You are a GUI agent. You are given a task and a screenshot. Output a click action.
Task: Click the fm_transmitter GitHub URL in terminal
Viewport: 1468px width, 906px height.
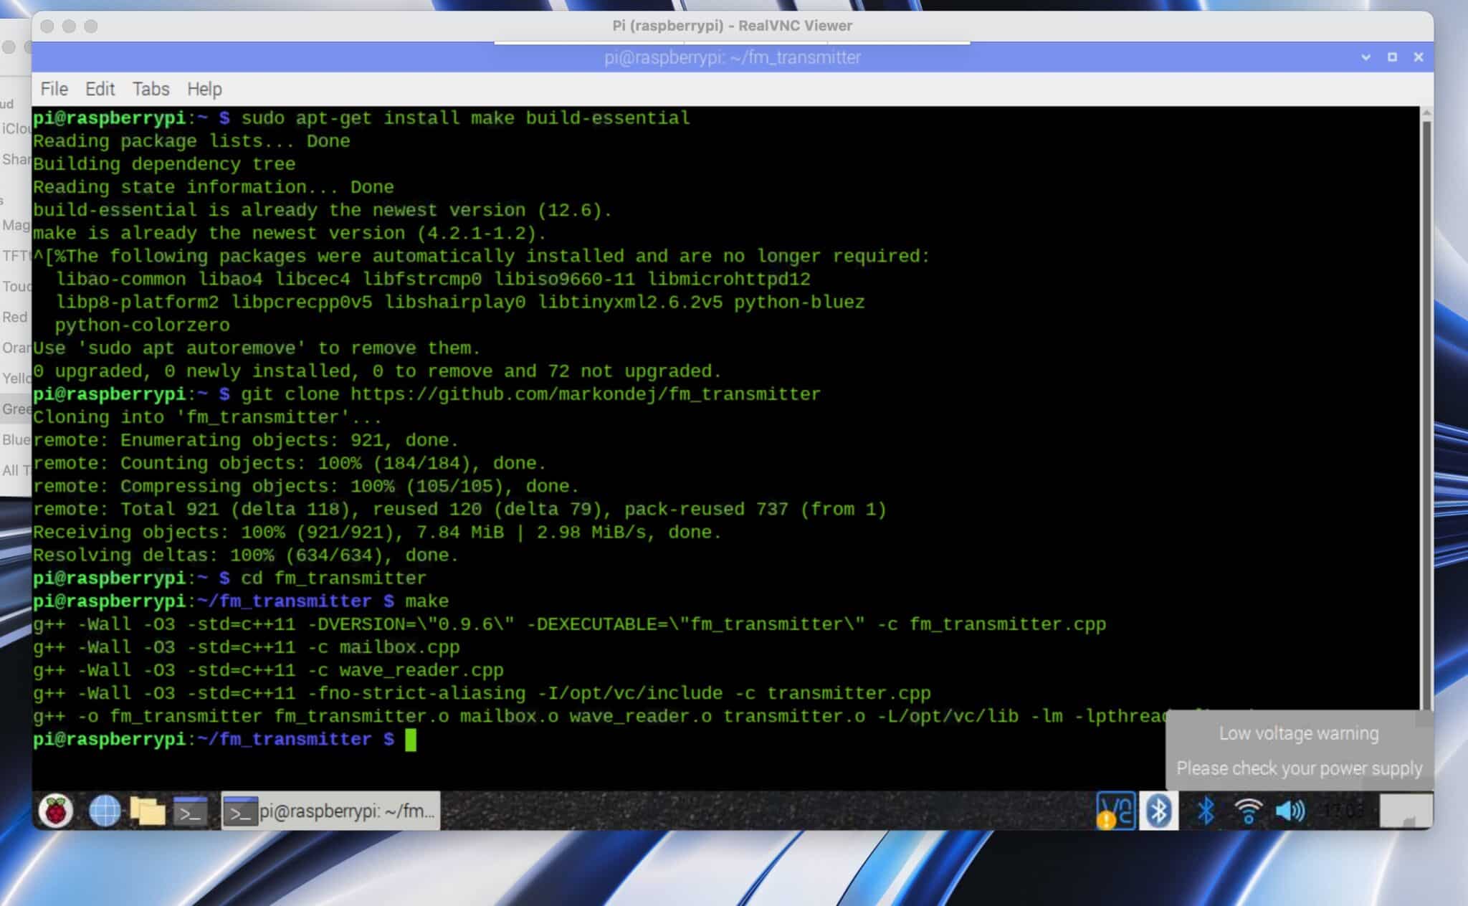click(x=584, y=394)
